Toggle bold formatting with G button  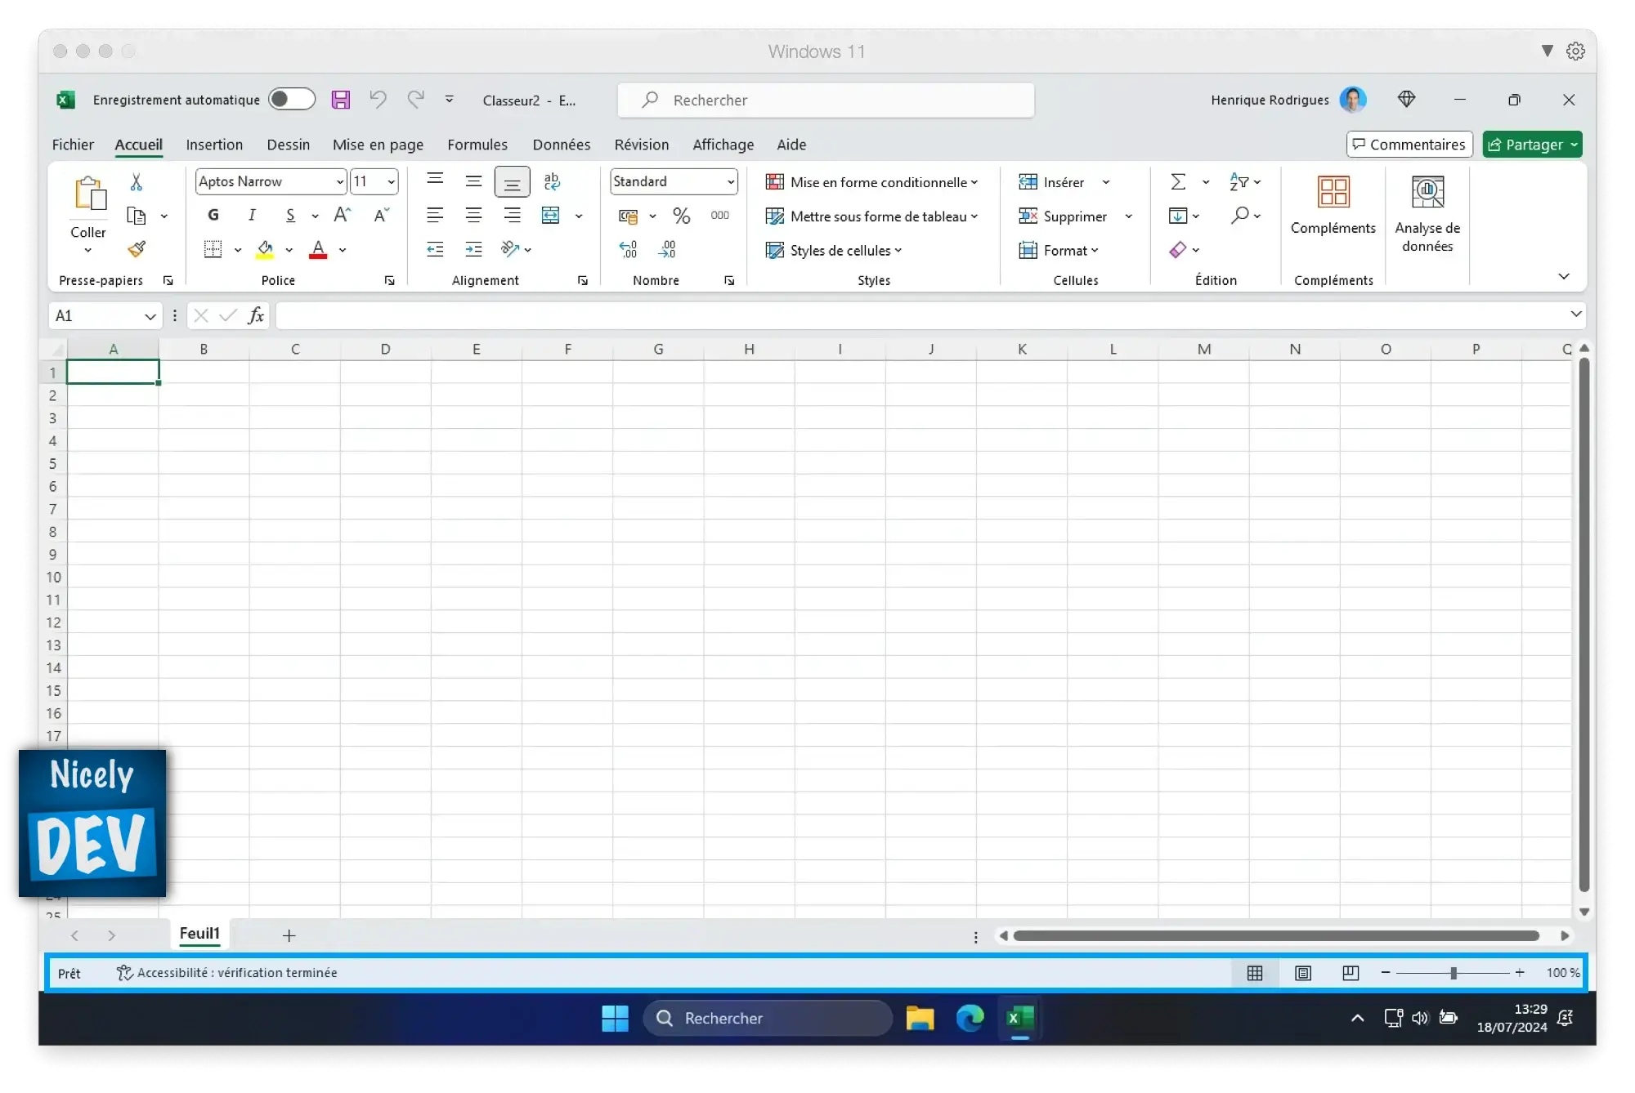coord(213,215)
